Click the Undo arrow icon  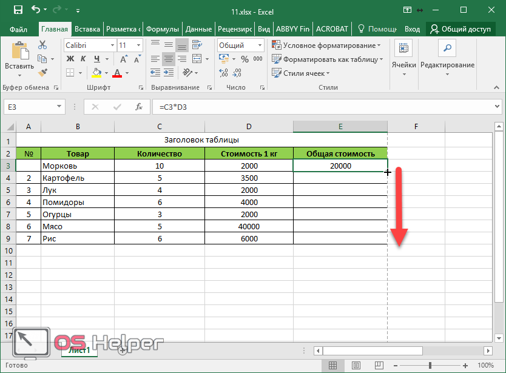(36, 10)
